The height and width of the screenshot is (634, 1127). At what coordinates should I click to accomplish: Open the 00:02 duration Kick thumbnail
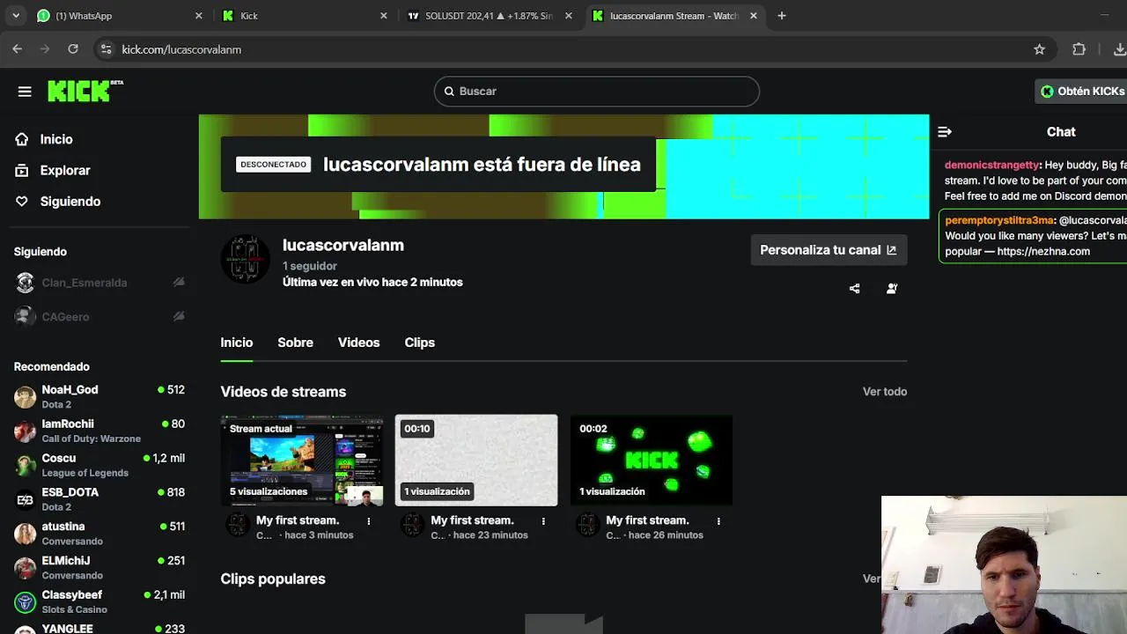click(651, 461)
